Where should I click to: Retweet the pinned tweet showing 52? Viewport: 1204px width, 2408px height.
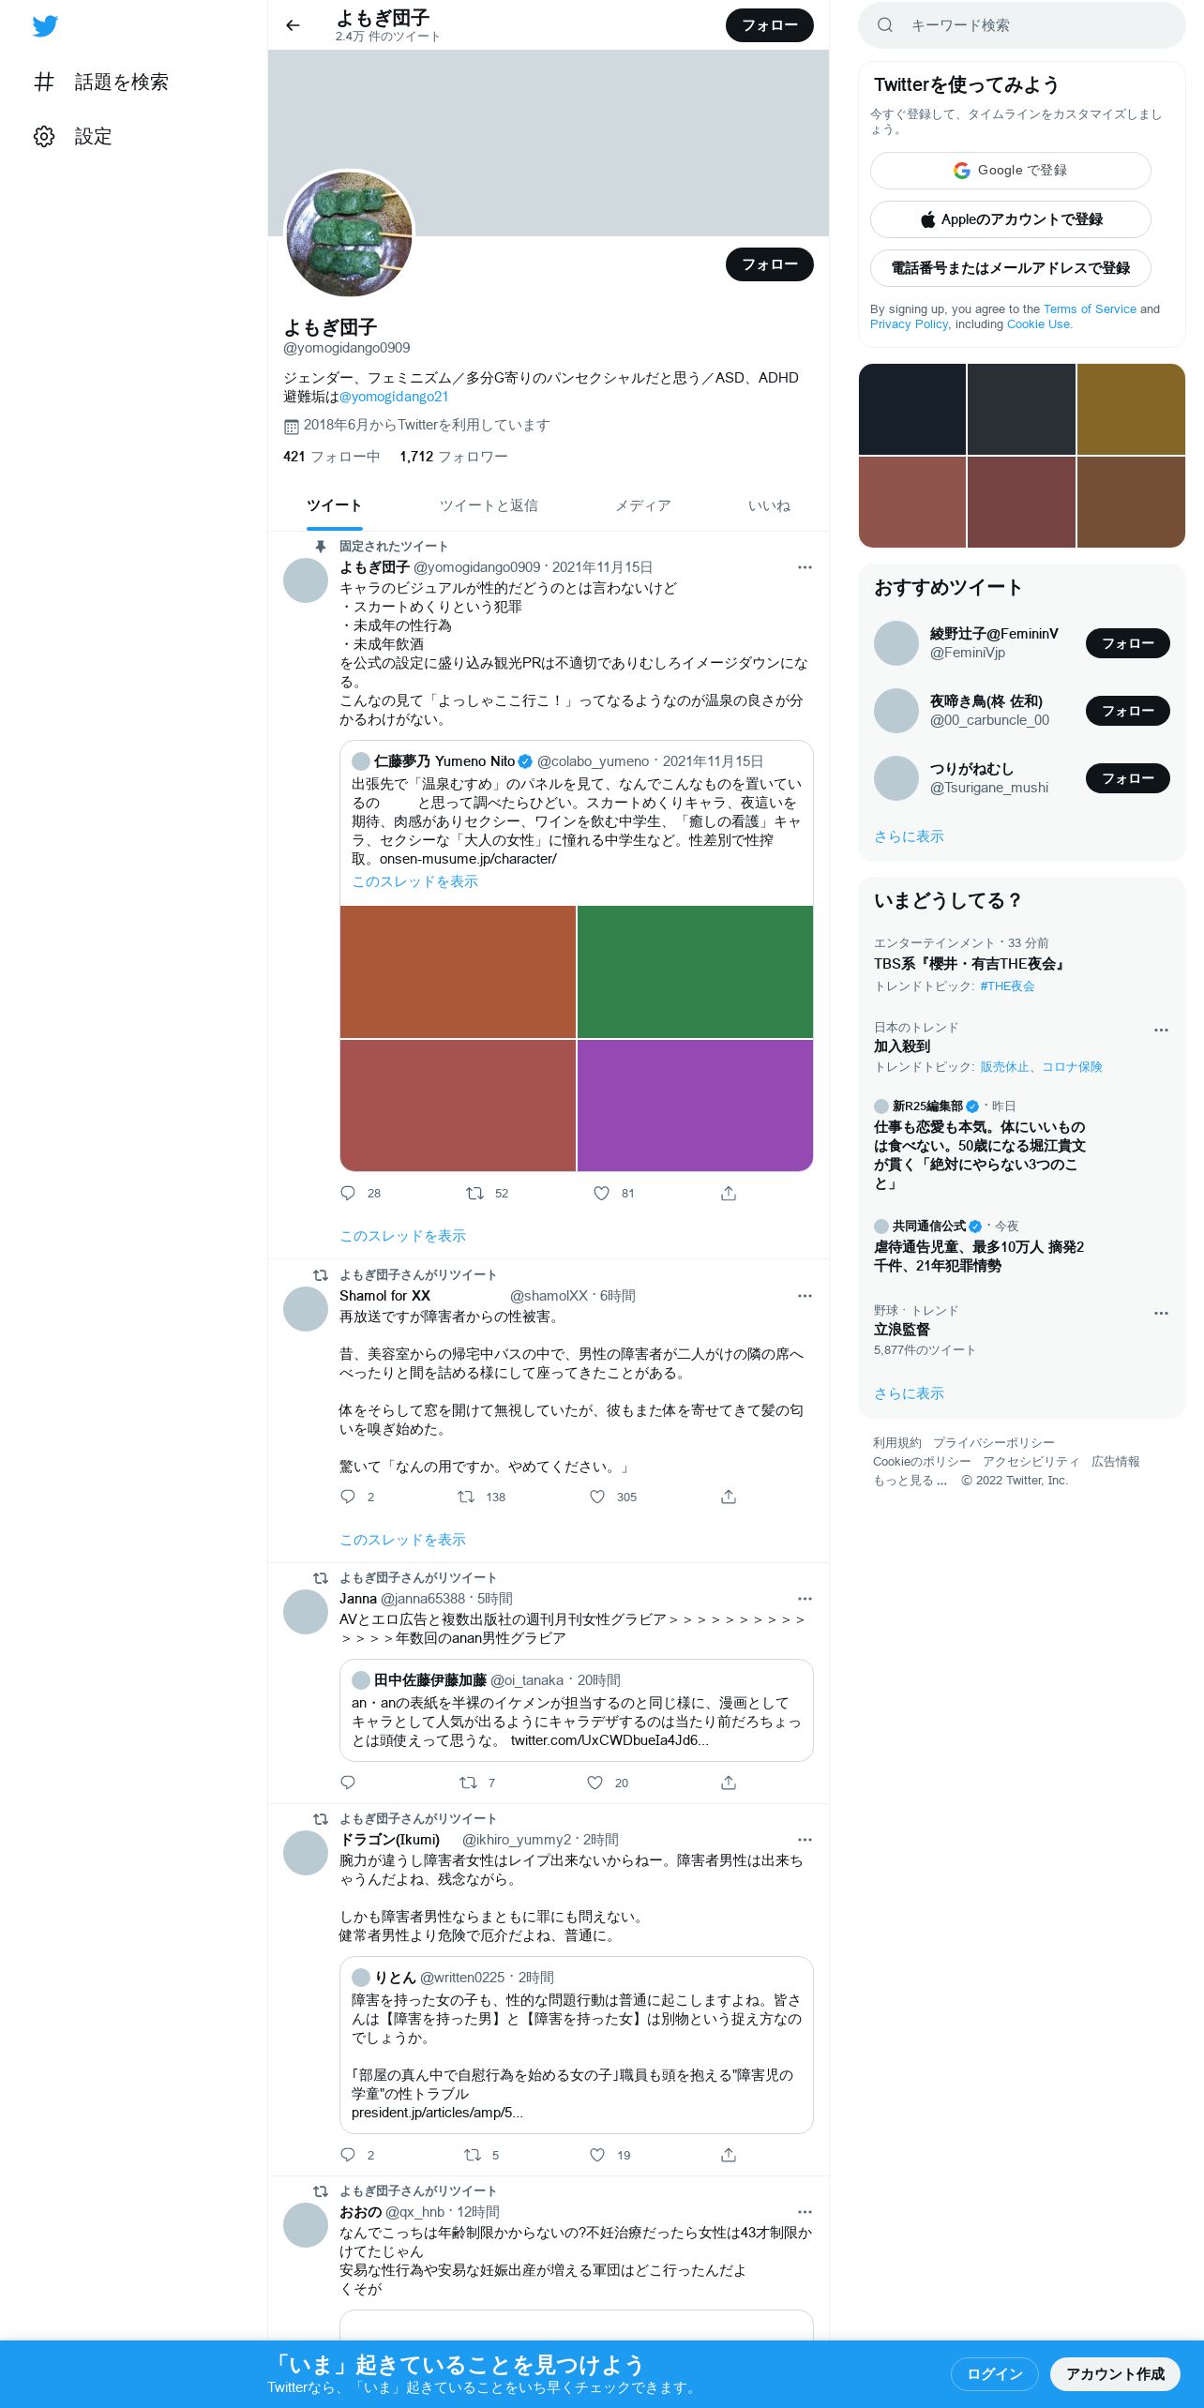tap(474, 1193)
